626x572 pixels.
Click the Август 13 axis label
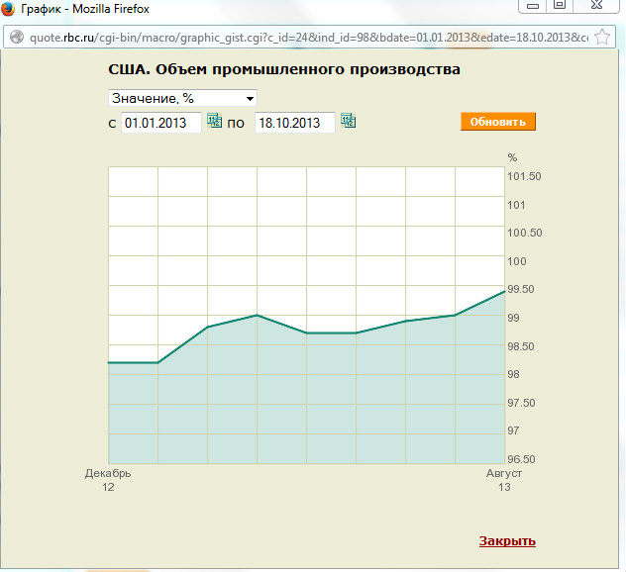[x=504, y=480]
